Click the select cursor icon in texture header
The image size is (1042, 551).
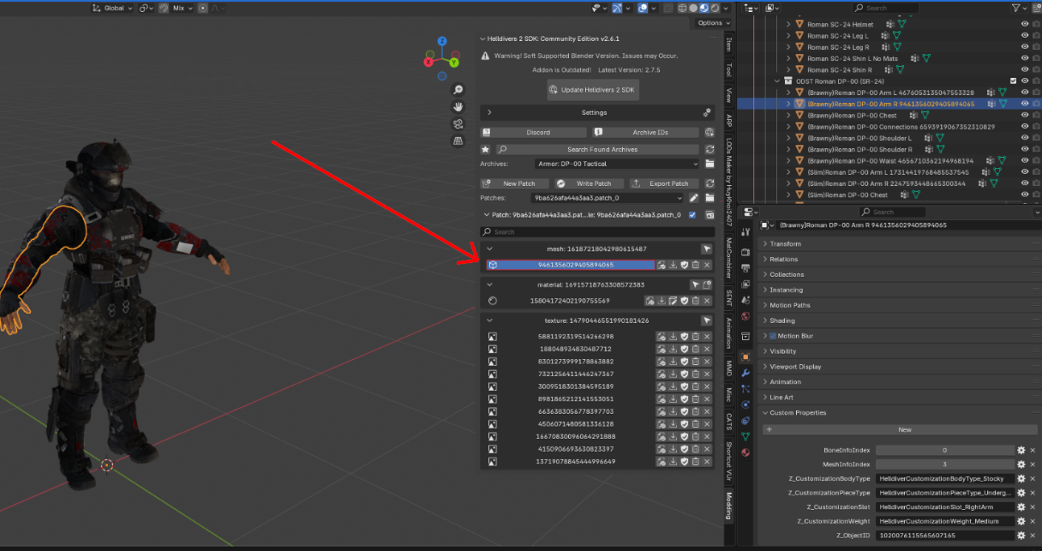coord(707,320)
